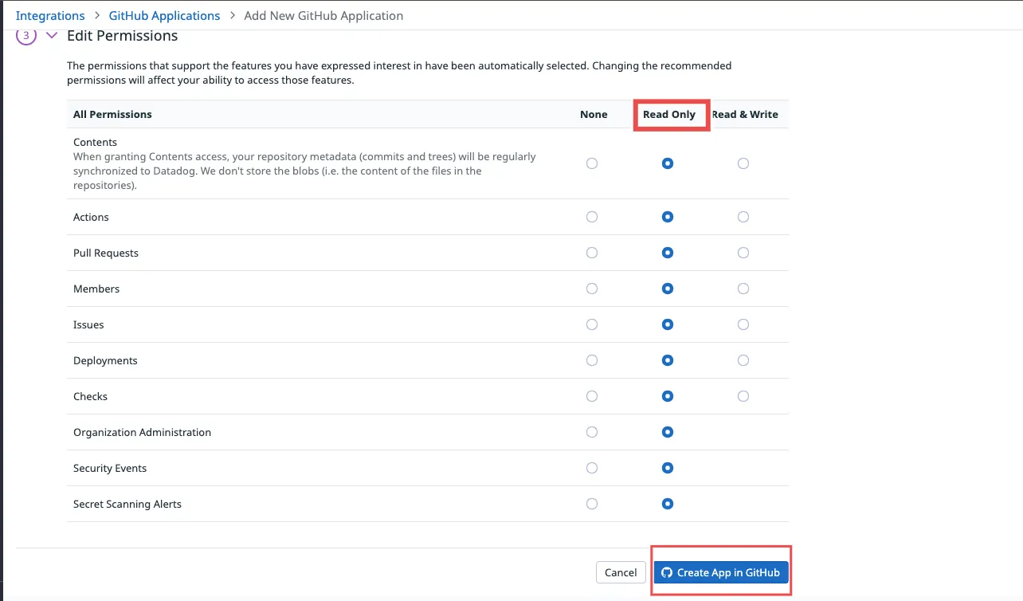
Task: Click the None column header
Action: tap(594, 114)
